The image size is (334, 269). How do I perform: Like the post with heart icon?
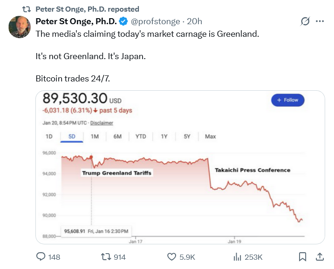point(172,257)
